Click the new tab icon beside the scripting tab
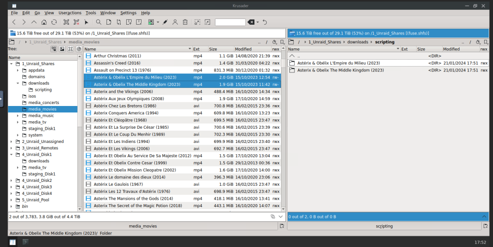 (x=486, y=226)
